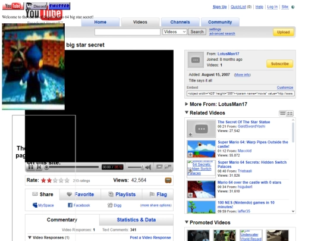This screenshot has width=321, height=241.
Task: Click the search text field
Action: [x=127, y=32]
